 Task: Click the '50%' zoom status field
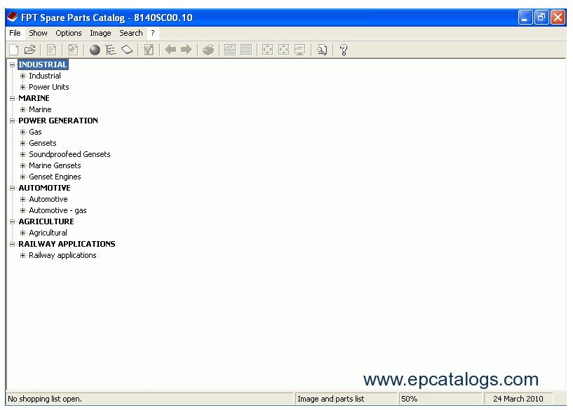click(440, 399)
